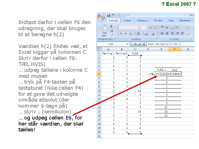Toggle centered horizontal alignment
The width and height of the screenshot is (199, 149).
[167, 34]
